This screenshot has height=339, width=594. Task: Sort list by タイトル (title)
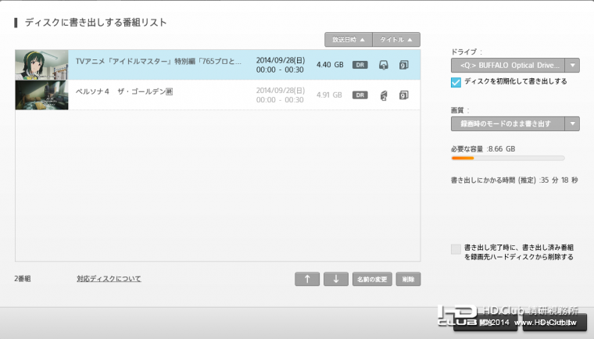point(396,39)
